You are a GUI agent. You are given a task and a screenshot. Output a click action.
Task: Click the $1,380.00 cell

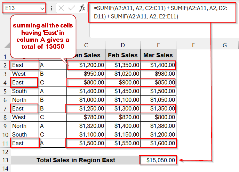tap(158, 126)
